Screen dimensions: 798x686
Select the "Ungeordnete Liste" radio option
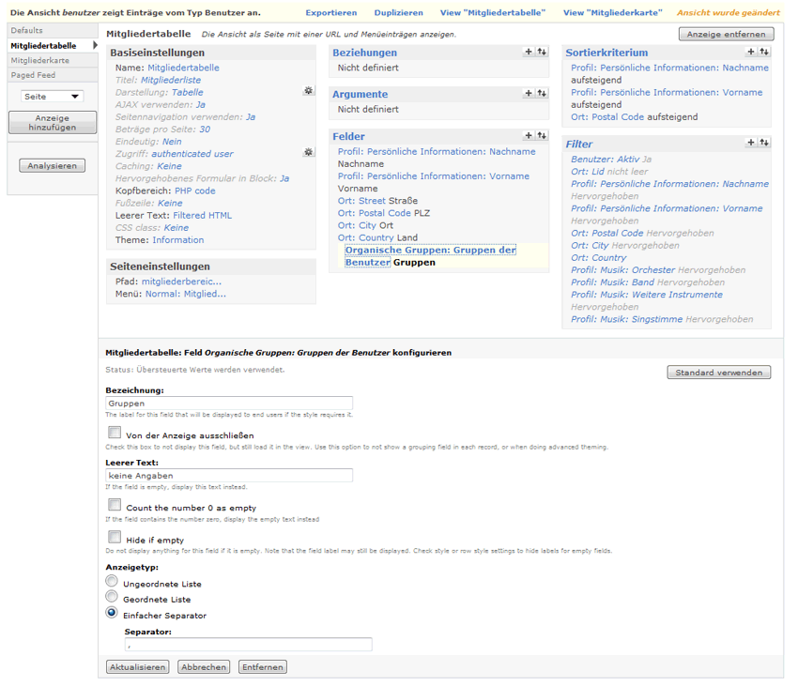click(x=112, y=582)
